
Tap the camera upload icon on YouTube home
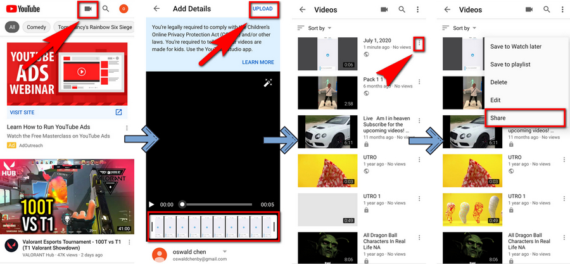[87, 9]
